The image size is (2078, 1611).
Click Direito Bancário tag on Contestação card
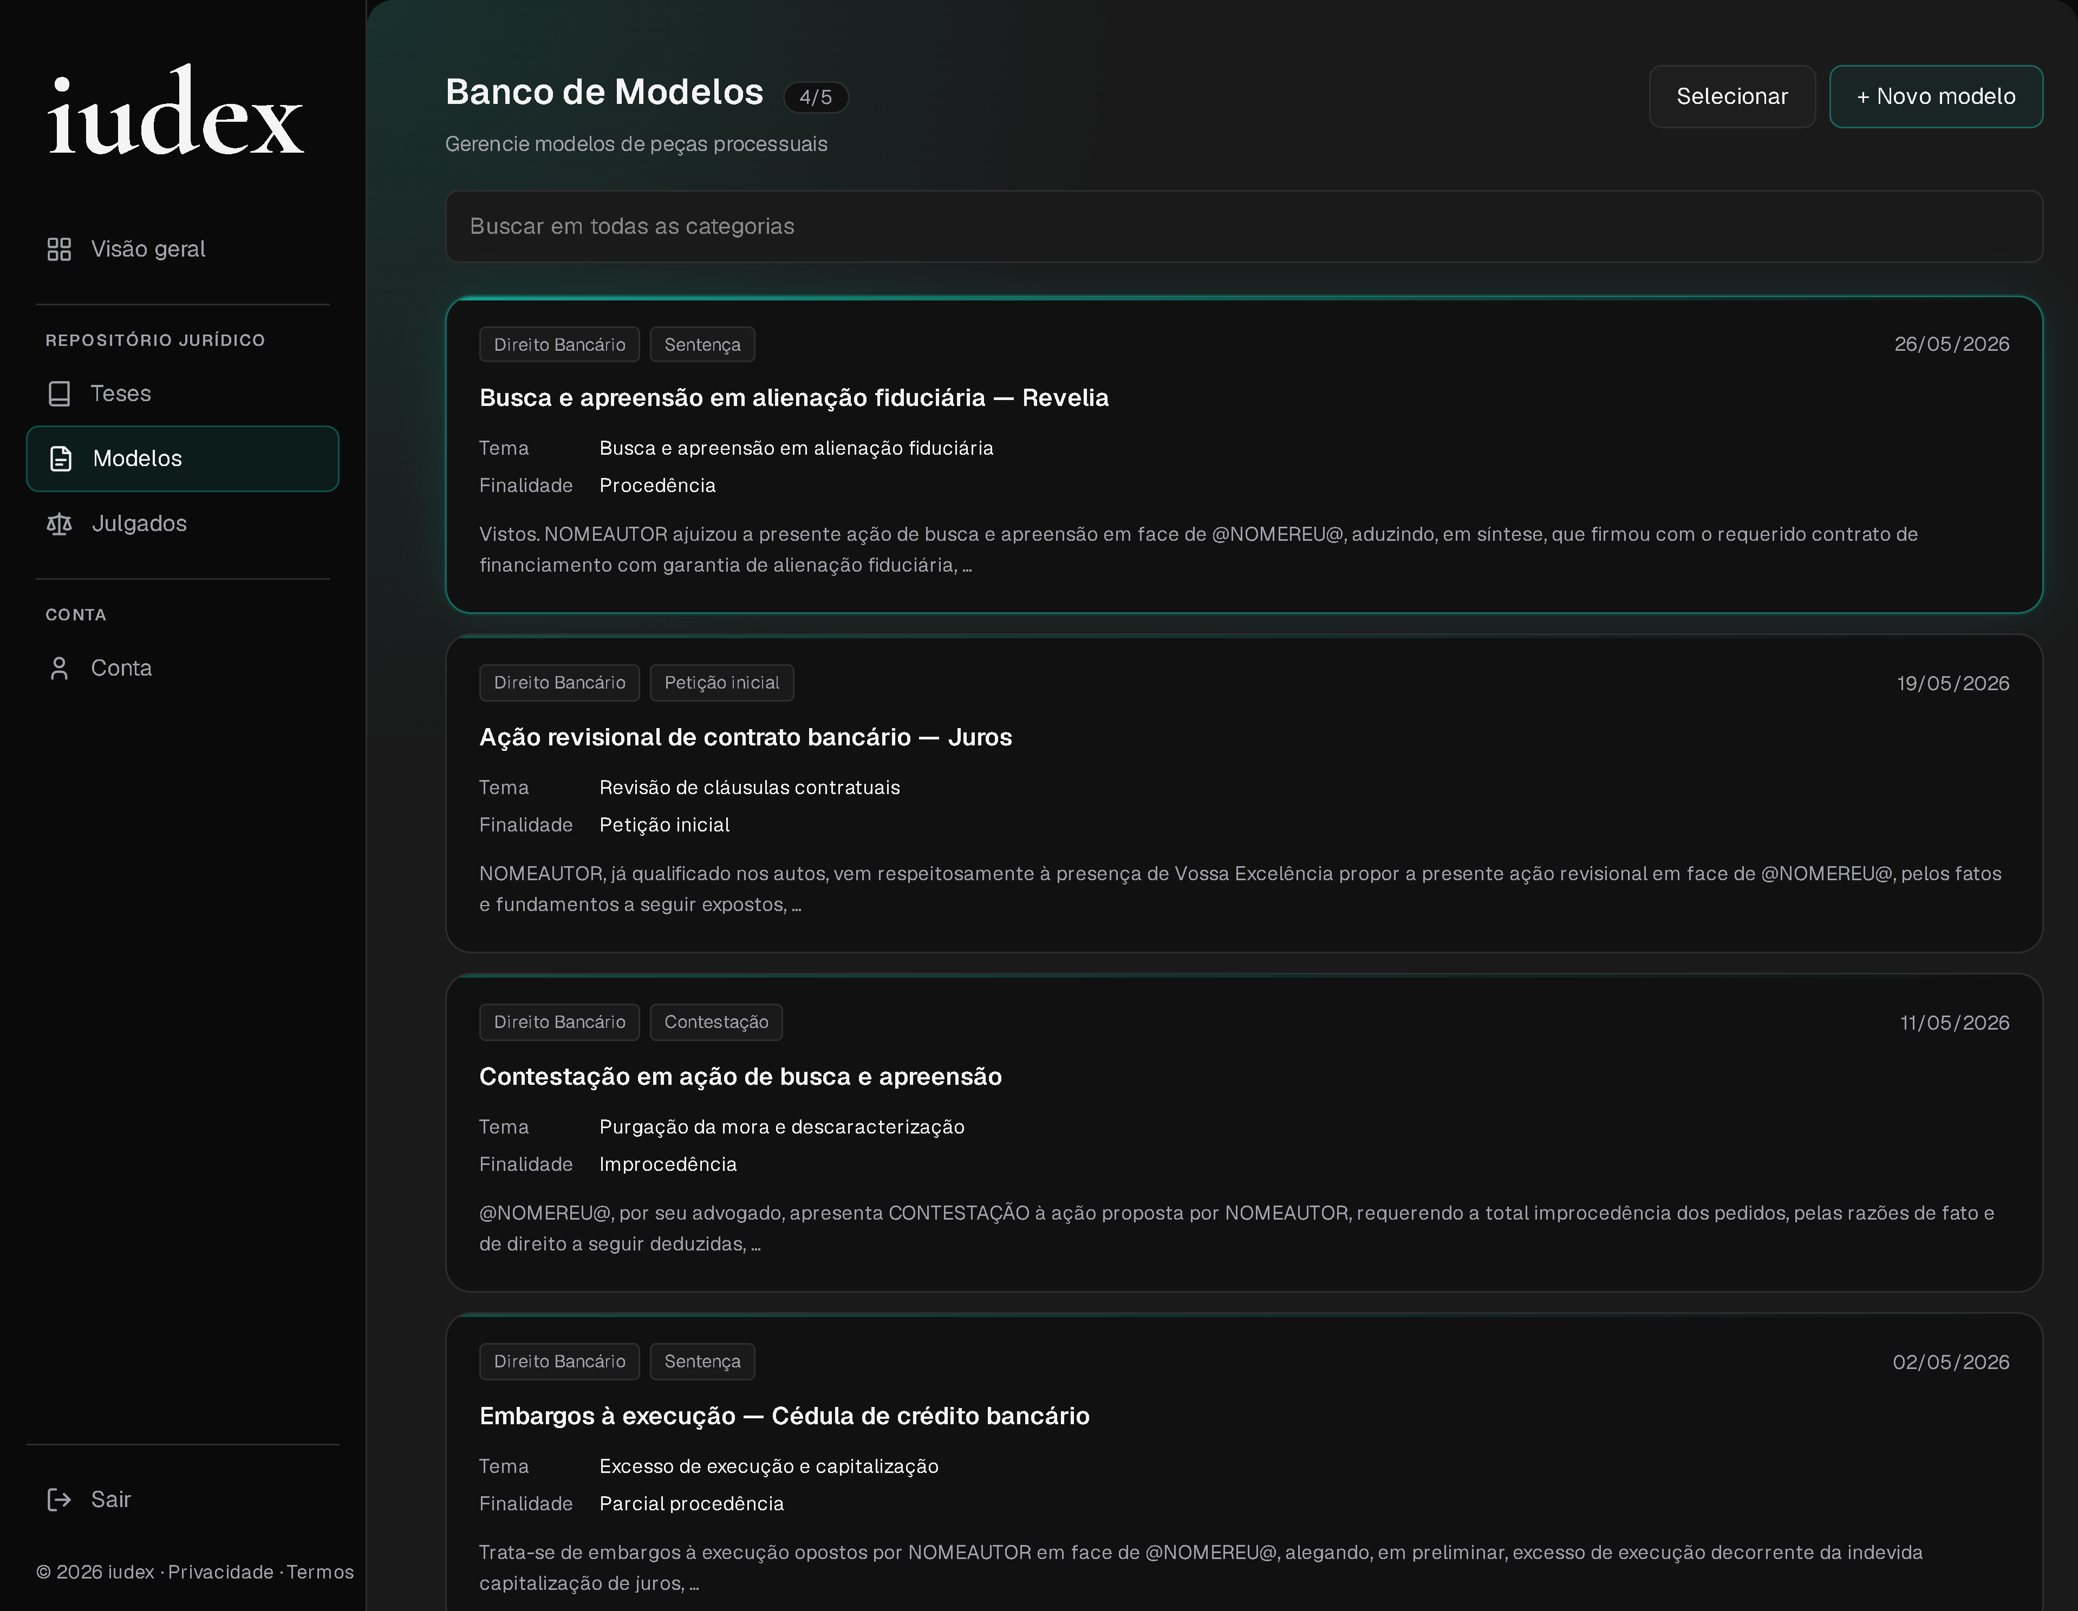click(559, 1023)
